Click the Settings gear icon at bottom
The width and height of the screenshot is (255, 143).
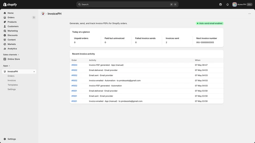pyautogui.click(x=5, y=139)
